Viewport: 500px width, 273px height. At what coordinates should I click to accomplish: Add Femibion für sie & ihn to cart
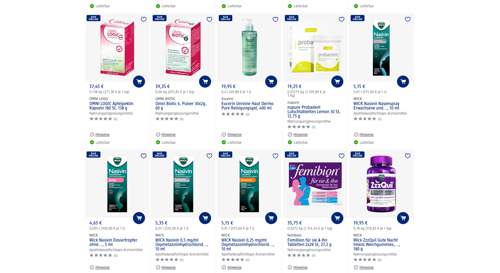point(337,218)
